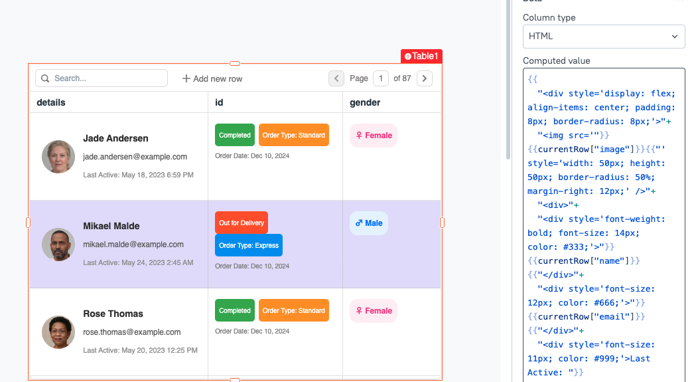Click Rose Thomas's profile picture
Screen dimensions: 696x382
[58, 332]
